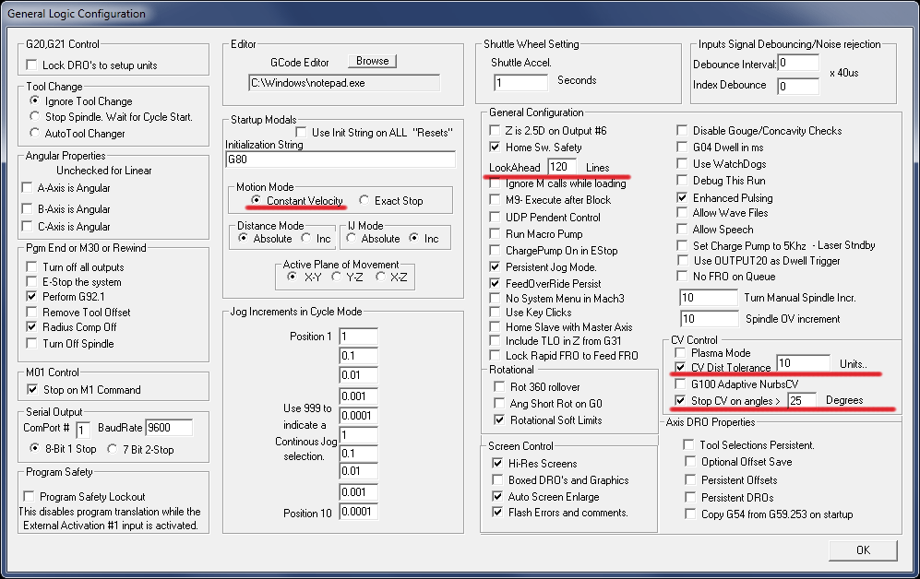Click Jog Increment Position 1 field
920x579 pixels.
pyautogui.click(x=358, y=337)
